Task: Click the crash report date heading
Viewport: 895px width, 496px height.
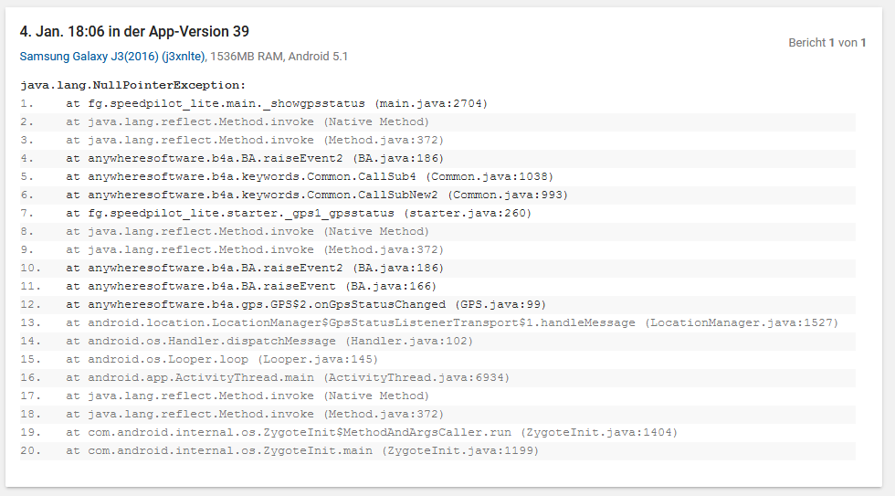Action: click(x=134, y=32)
